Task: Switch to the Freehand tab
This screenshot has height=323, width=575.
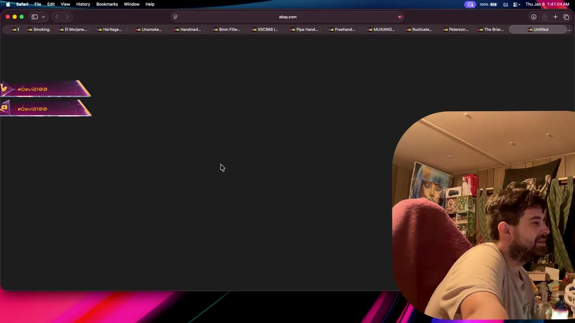Action: (342, 29)
